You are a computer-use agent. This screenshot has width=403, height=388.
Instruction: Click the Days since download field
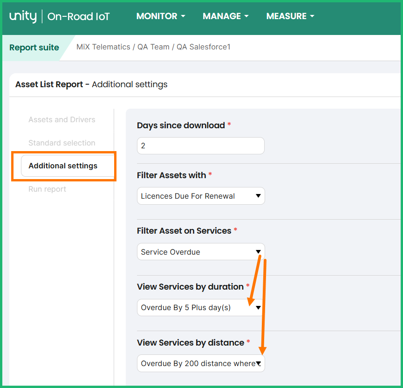click(x=201, y=145)
